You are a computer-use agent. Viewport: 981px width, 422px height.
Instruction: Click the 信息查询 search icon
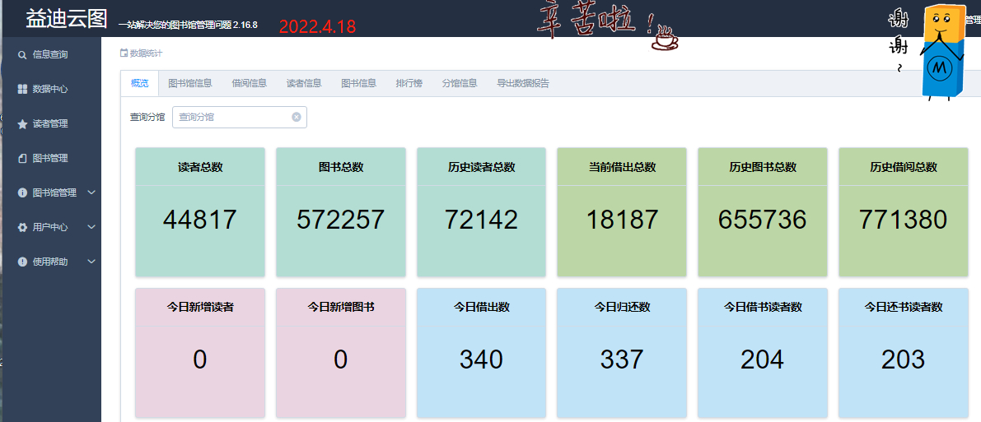coord(22,55)
